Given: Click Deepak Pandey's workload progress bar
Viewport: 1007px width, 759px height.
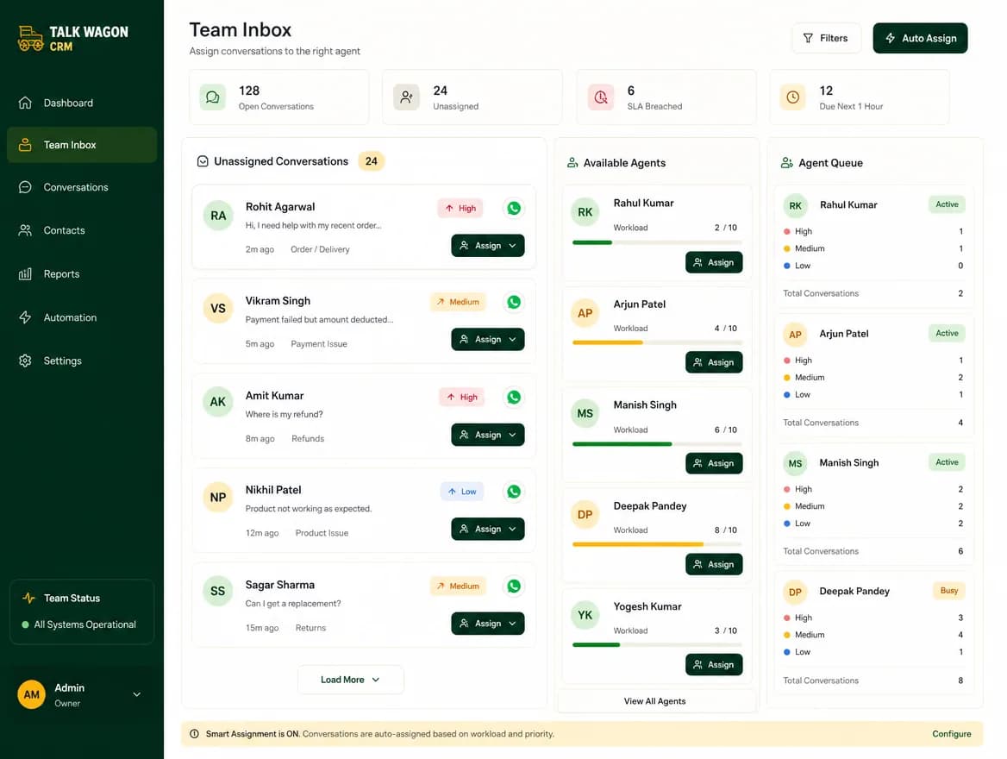Looking at the screenshot, I should point(657,544).
